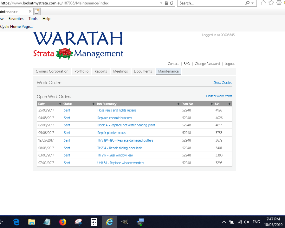Open Firefox from taskbar
The image size is (285, 228).
click(x=63, y=222)
